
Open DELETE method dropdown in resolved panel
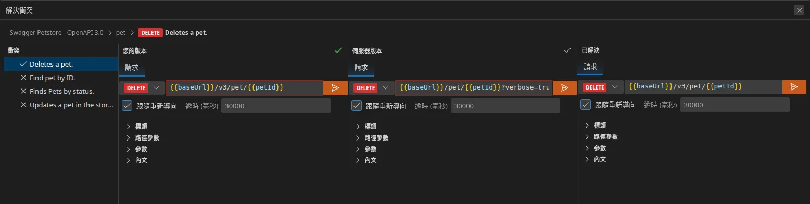click(600, 87)
